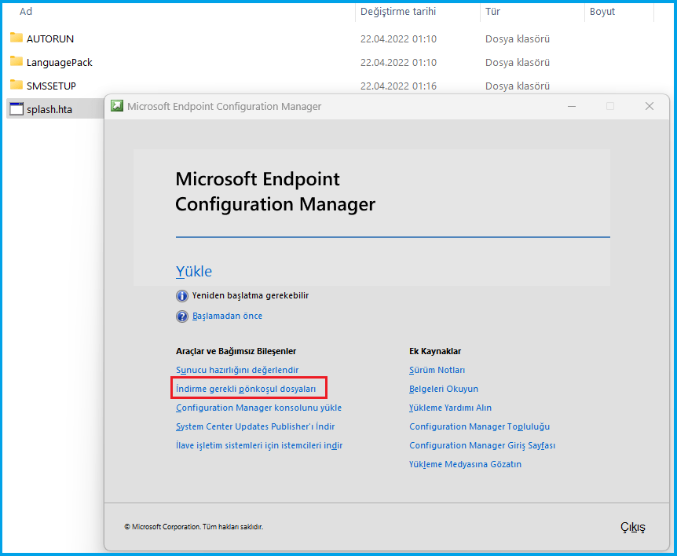
Task: Click Configuration Manager konsolunu yükle link
Action: [258, 408]
